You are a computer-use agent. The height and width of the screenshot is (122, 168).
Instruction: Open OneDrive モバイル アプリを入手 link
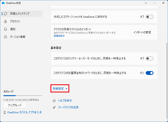click(24, 112)
